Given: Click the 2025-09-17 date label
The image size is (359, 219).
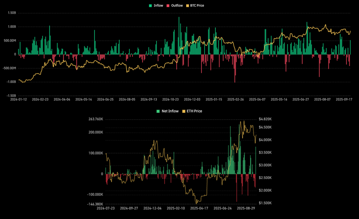Looking at the screenshot, I should pyautogui.click(x=344, y=99).
